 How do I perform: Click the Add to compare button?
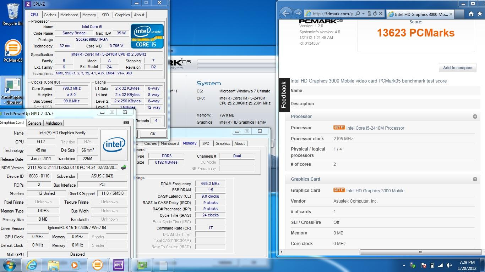click(x=458, y=68)
